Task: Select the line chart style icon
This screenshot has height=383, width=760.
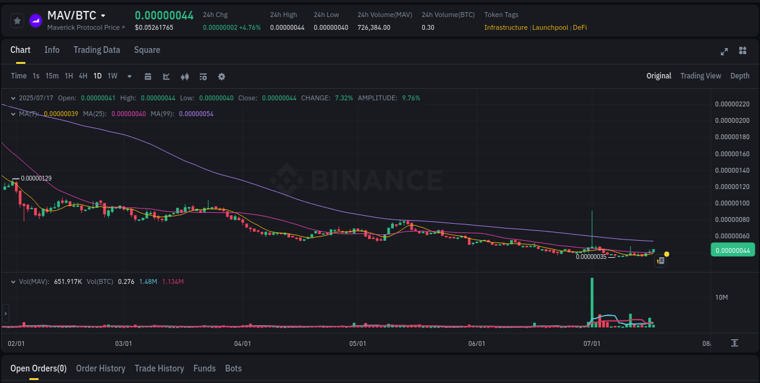Action: (165, 76)
